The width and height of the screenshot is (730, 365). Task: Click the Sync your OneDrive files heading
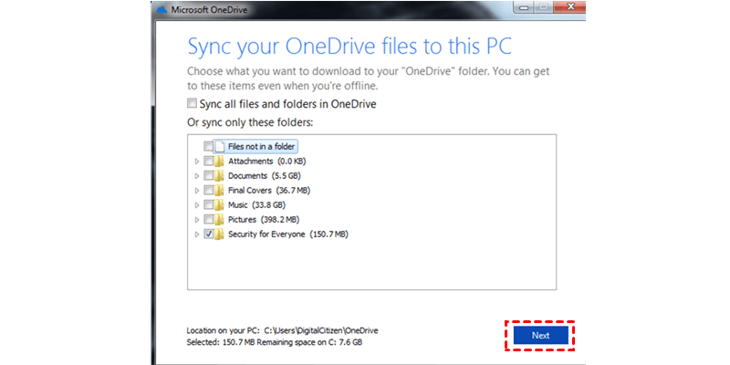tap(349, 47)
